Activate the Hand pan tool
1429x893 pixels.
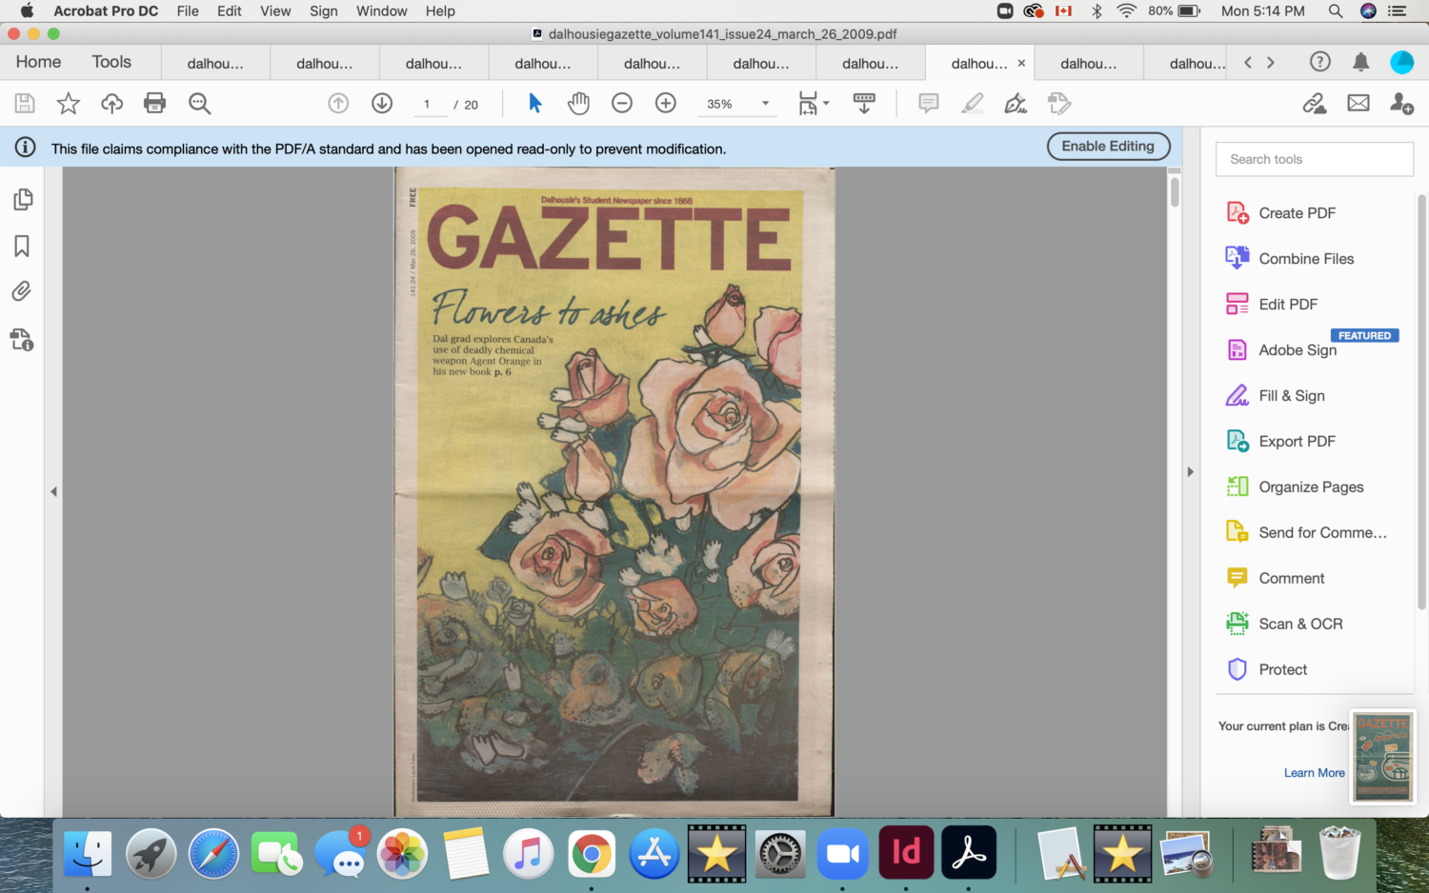(x=578, y=103)
